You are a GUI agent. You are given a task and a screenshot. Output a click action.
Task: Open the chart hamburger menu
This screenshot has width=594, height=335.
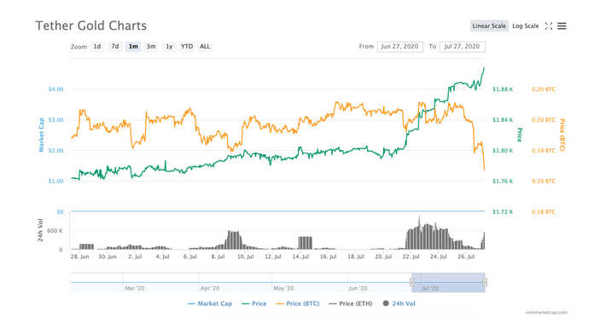562,26
